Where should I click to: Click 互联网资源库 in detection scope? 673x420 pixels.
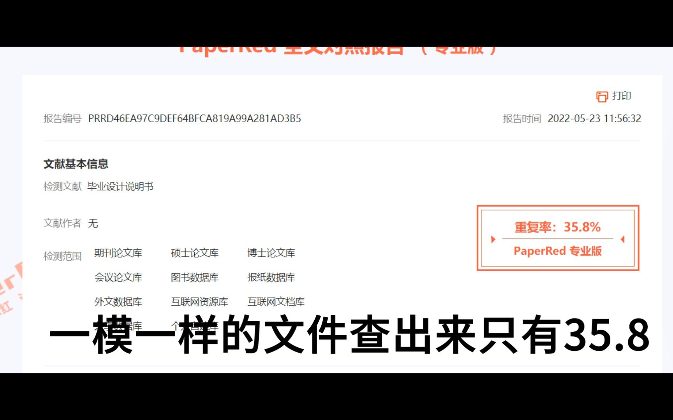click(199, 302)
